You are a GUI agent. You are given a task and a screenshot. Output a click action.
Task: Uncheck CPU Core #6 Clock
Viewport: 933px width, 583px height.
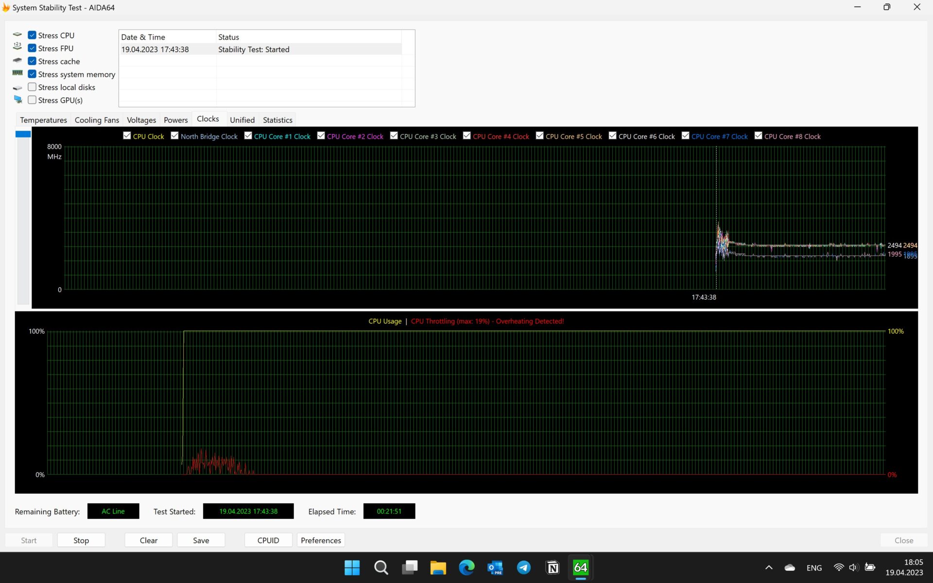pos(612,136)
